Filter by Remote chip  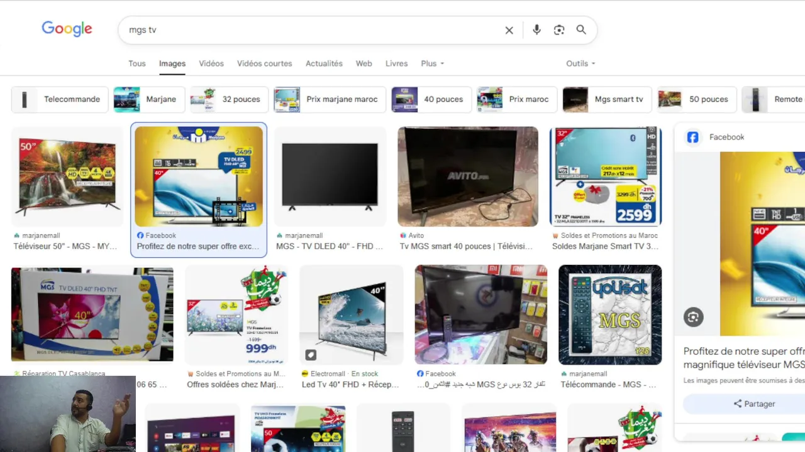tap(774, 99)
